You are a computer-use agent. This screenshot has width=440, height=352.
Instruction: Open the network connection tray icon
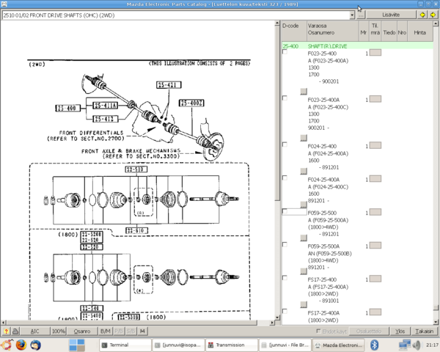tap(404, 345)
